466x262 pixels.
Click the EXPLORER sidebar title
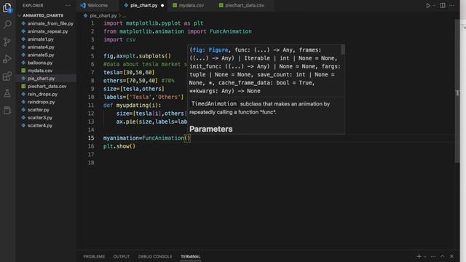pyautogui.click(x=33, y=5)
